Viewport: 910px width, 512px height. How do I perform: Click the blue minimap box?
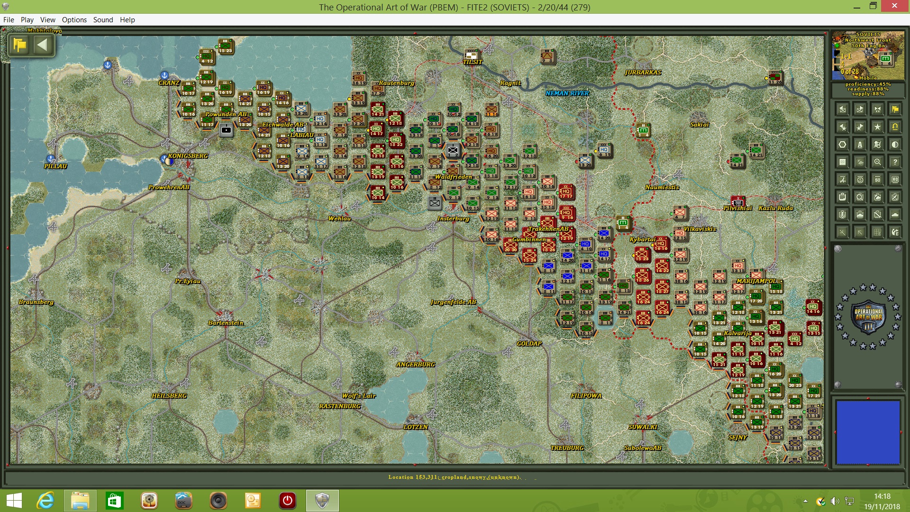point(868,432)
